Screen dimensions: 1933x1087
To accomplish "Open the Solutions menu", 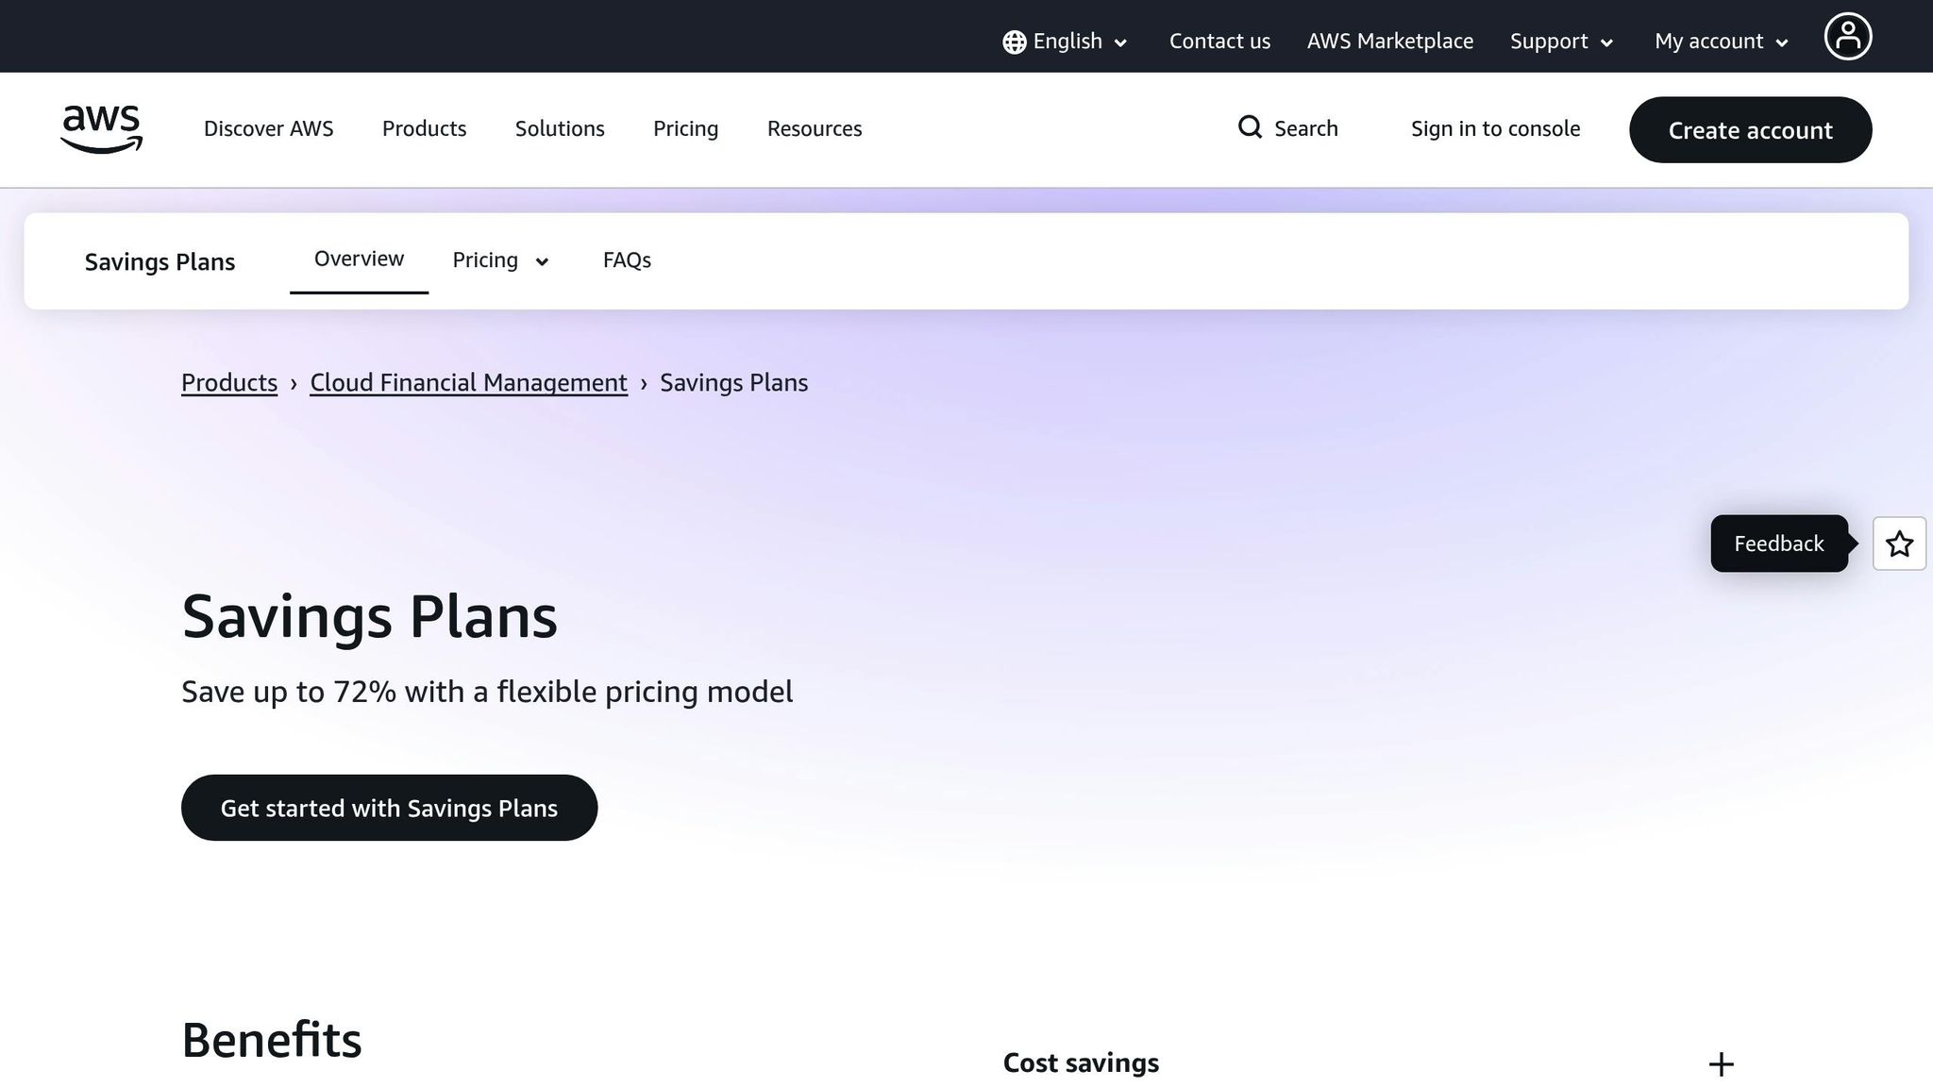I will click(x=559, y=128).
